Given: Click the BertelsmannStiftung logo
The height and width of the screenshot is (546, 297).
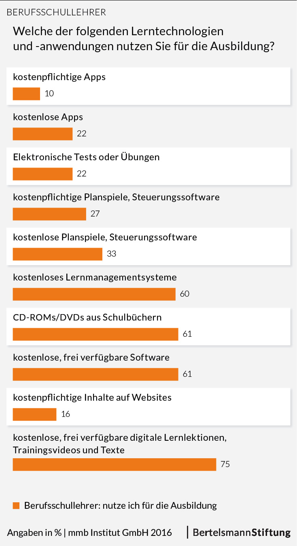Looking at the screenshot, I should tap(242, 532).
